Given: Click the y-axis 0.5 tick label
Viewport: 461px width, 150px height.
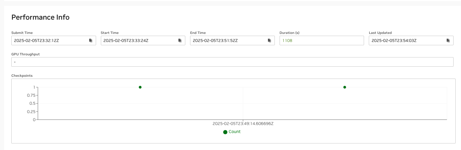Looking at the screenshot, I should click(32, 104).
